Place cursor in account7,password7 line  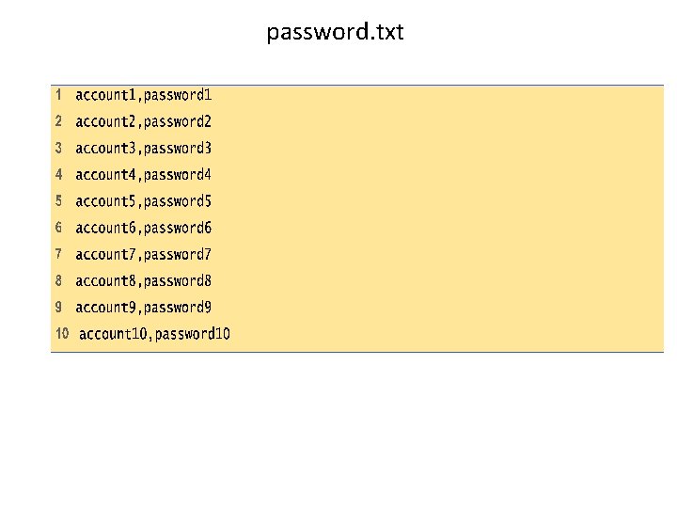tap(144, 254)
